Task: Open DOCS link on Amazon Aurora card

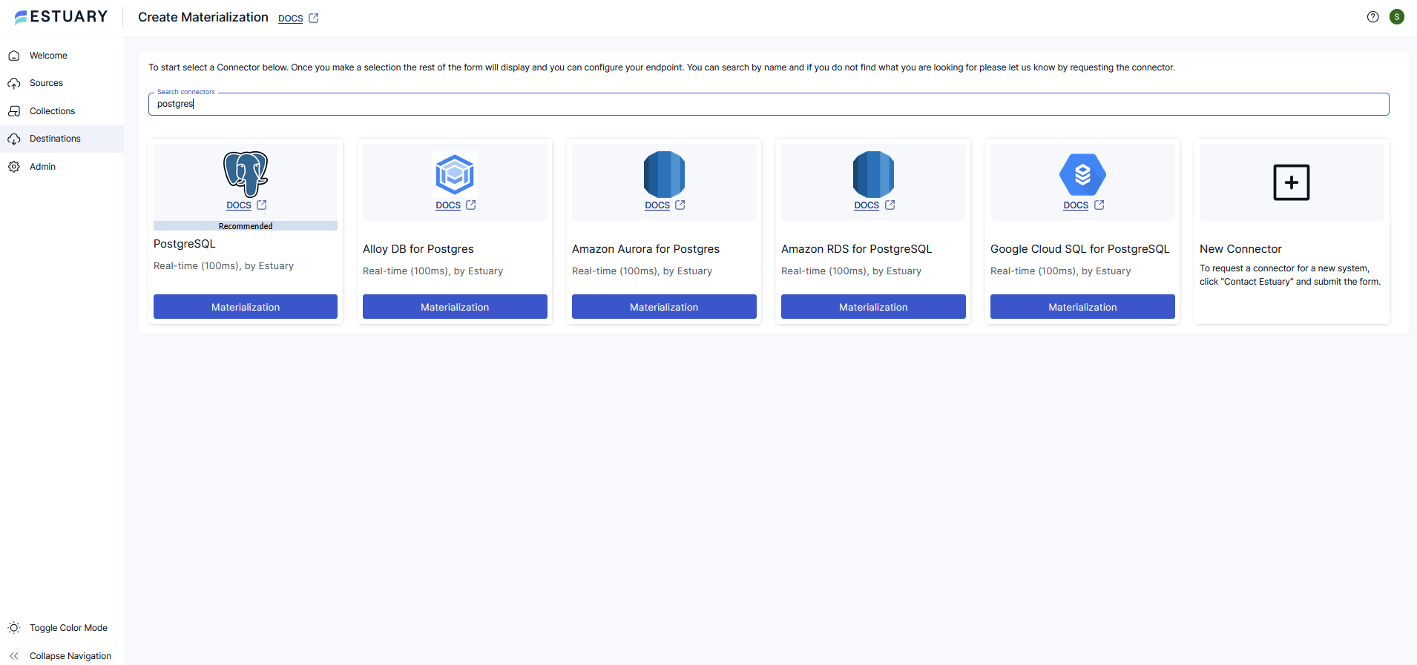Action: click(x=657, y=205)
